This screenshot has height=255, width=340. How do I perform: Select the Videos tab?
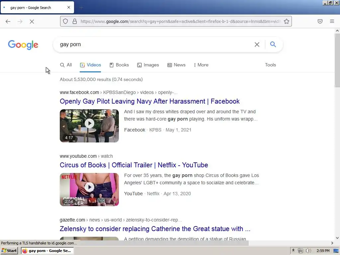90,65
